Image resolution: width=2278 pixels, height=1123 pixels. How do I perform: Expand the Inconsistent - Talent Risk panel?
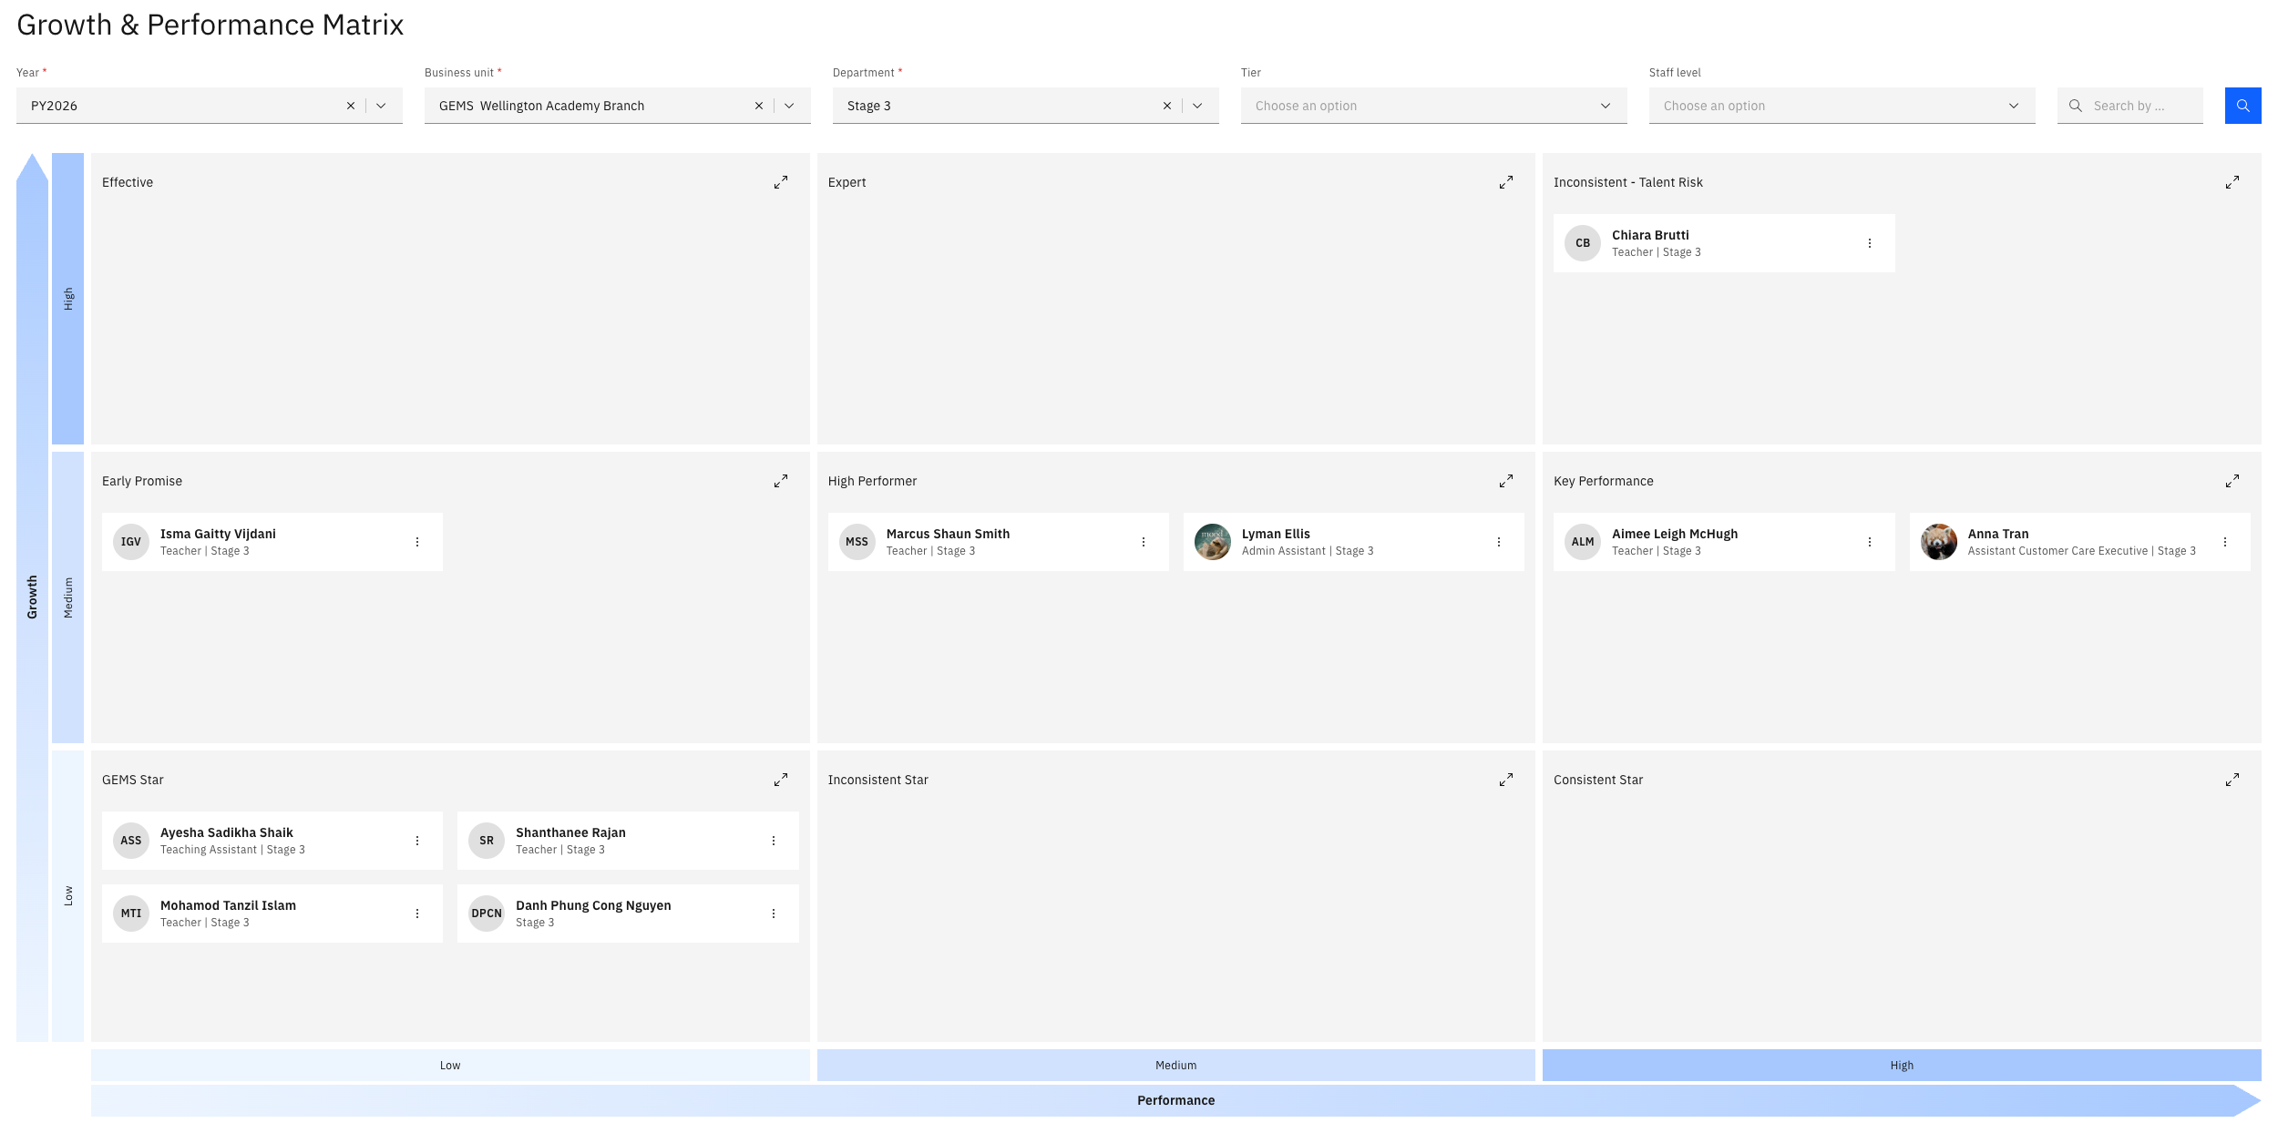coord(2232,182)
